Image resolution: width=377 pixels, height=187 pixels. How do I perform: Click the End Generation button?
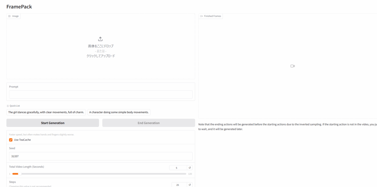tap(149, 123)
